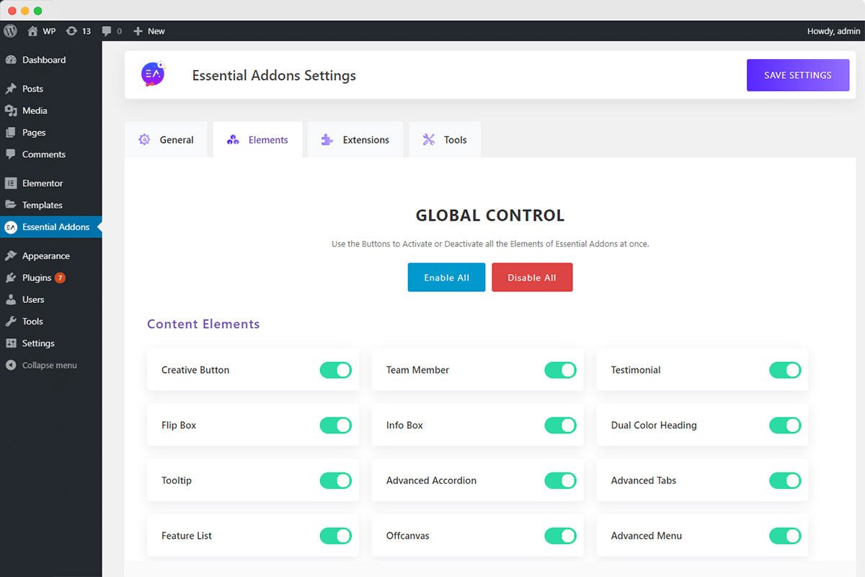The image size is (865, 577).
Task: Click the Essential Addons EA sidebar icon
Action: 11,227
